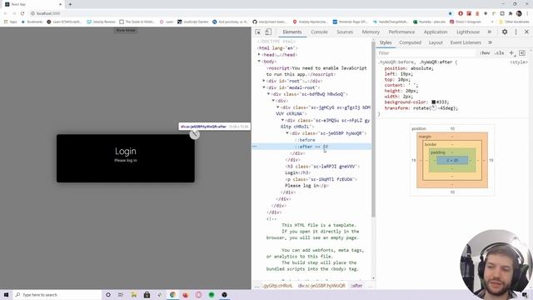The width and height of the screenshot is (533, 300).
Task: Select p class sc-iNqMTl element
Action: point(321,179)
